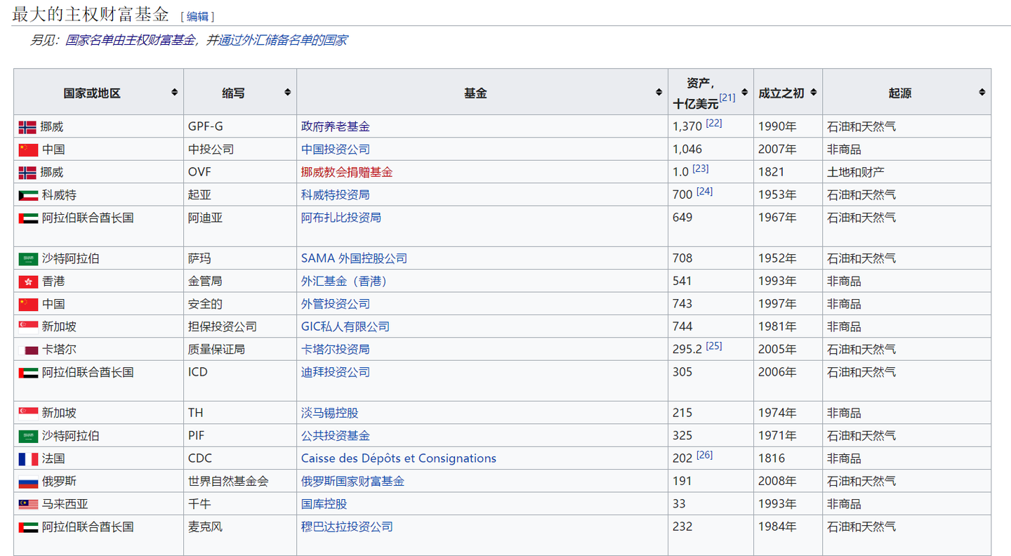Open the 通过外汇储备名单的国家 link
This screenshot has height=556, width=1011.
284,40
